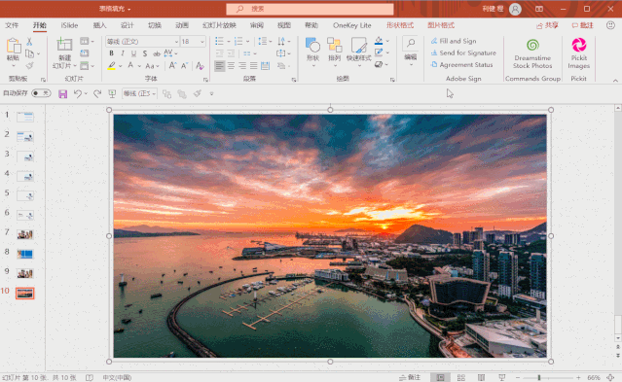Switch to slide sorter view
622x382 pixels.
[x=461, y=378]
